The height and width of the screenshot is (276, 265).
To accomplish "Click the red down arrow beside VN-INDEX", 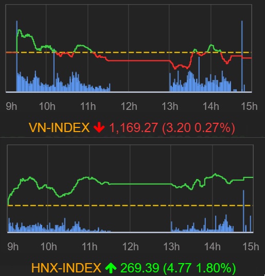I will point(99,127).
